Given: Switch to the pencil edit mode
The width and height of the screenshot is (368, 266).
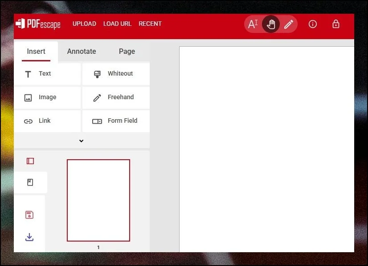Looking at the screenshot, I should pos(289,24).
